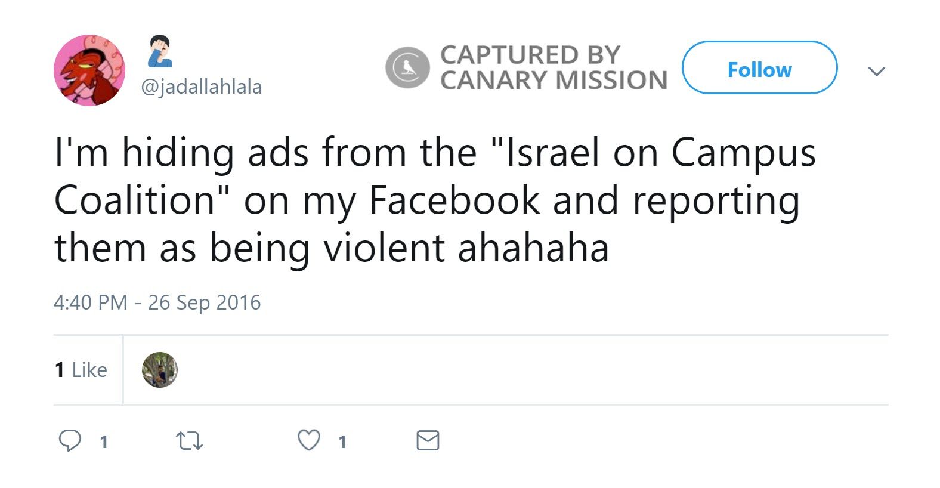Screen dimensions: 940x488
Task: Click the reply count number
Action: [x=104, y=442]
